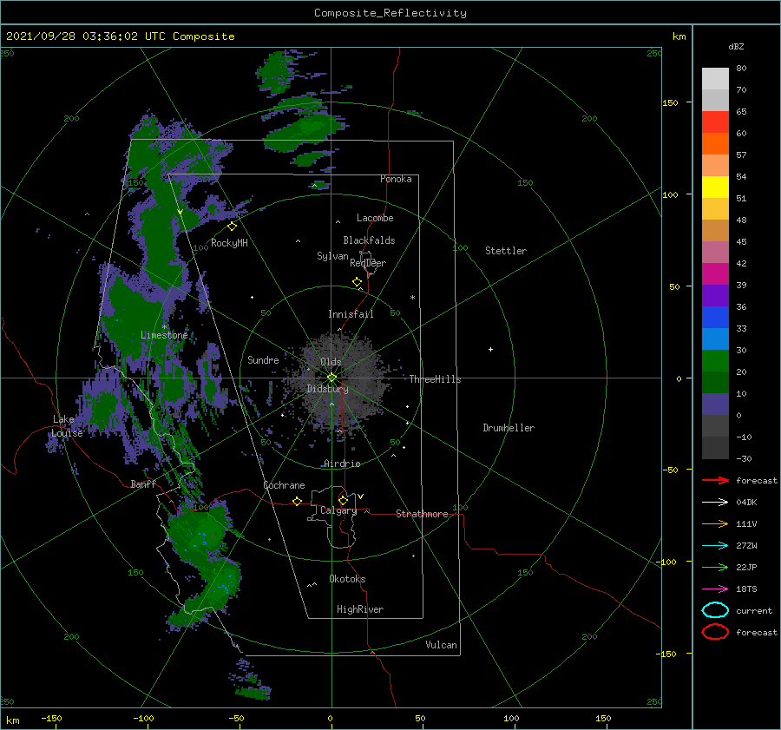Click the Cochrane label
Screen dimensions: 781x730
284,485
